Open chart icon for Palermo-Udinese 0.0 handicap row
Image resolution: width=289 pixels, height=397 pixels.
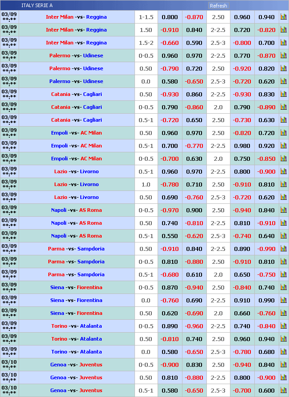click(283, 81)
